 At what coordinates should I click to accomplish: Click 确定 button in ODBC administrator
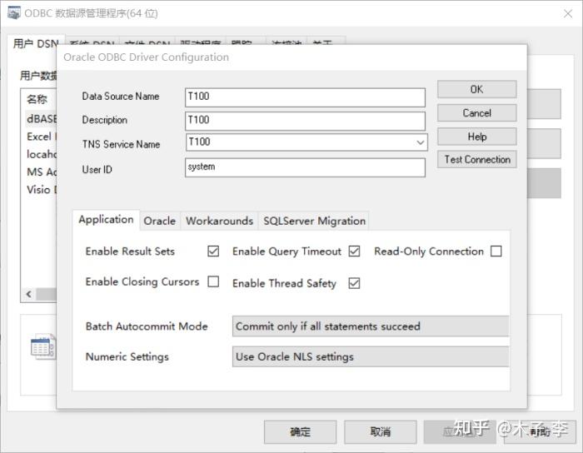[300, 432]
